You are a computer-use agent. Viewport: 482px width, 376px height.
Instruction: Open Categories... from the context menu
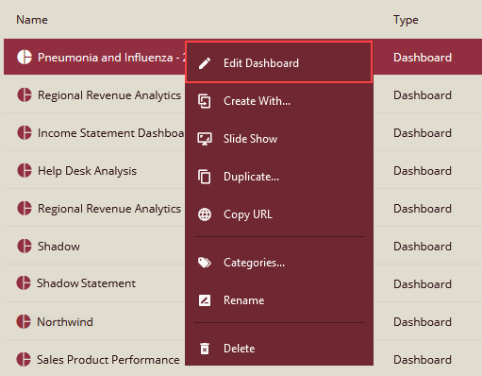[x=279, y=263]
